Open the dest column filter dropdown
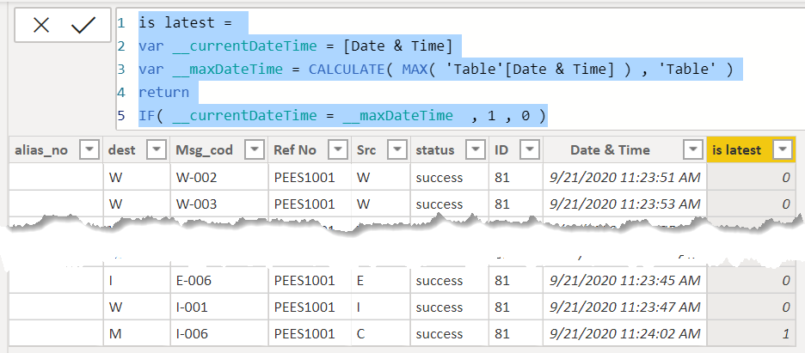This screenshot has height=353, width=805. click(x=156, y=150)
